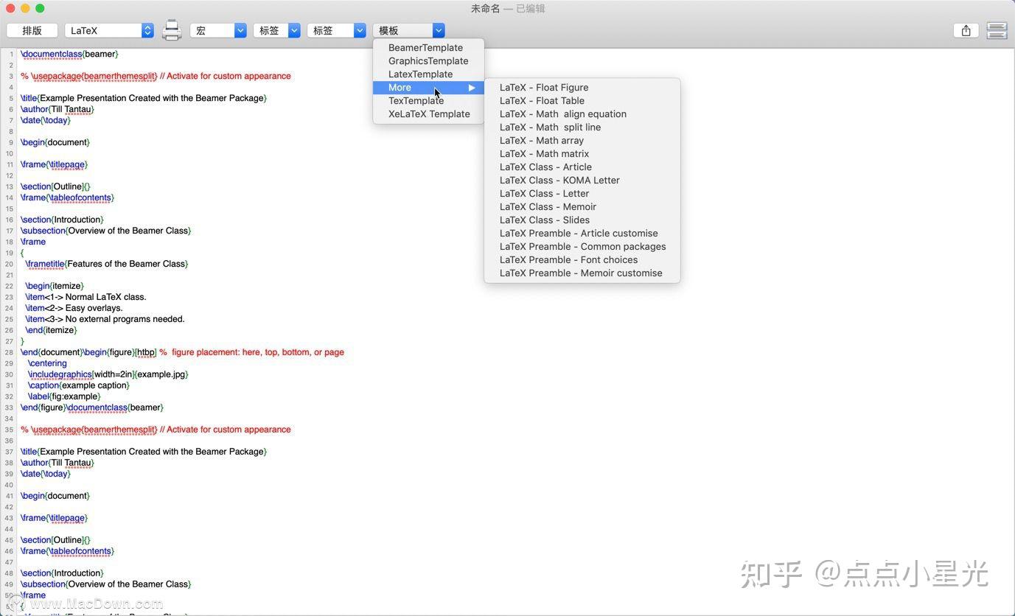The height and width of the screenshot is (616, 1015).
Task: Choose LaTeX Preamble - Common packages
Action: (x=582, y=247)
